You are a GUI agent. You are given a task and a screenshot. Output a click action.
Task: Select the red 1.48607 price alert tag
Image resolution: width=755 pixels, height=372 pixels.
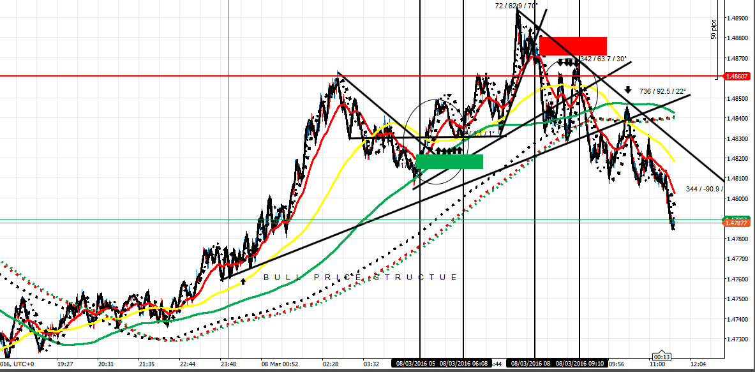738,75
